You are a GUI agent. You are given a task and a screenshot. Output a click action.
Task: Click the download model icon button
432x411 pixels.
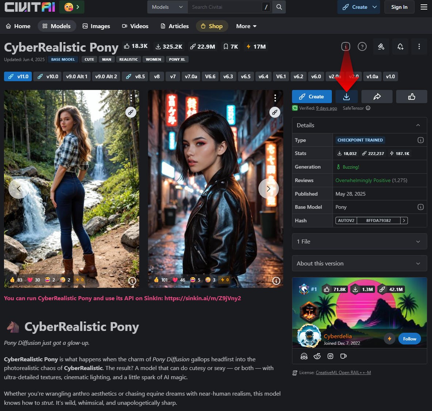pos(346,97)
